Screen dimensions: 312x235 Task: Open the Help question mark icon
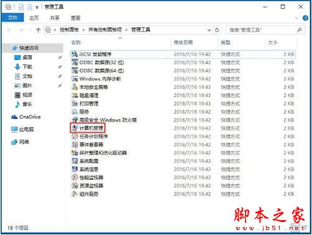305,18
